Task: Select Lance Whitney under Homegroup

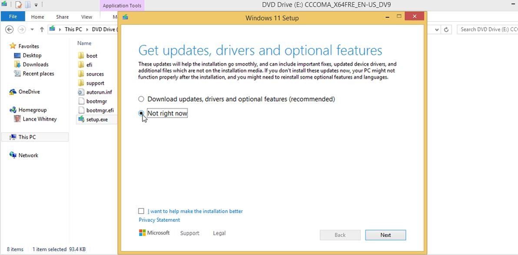Action: click(x=40, y=119)
